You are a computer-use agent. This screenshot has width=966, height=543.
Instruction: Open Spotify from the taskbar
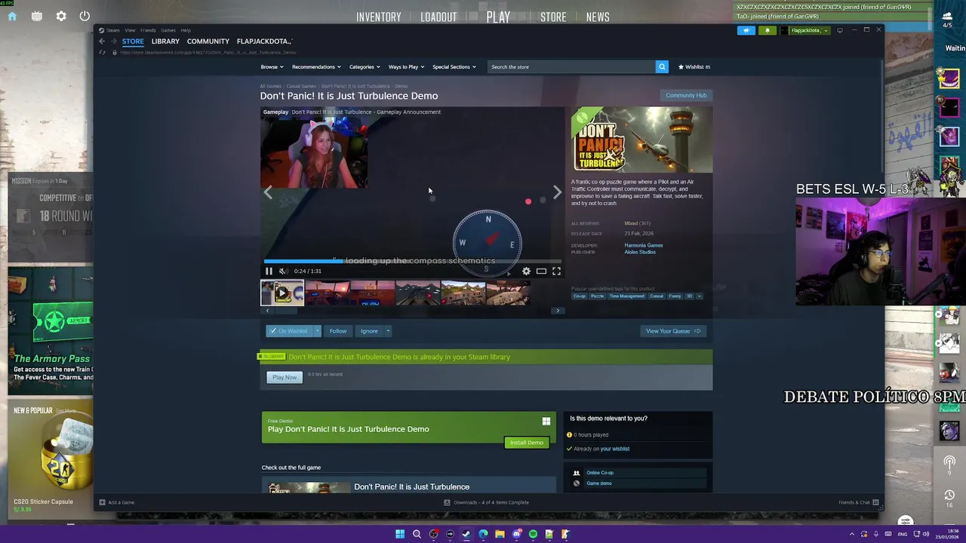pos(533,534)
